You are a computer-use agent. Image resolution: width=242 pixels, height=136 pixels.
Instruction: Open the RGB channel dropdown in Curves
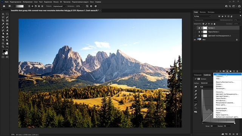207,87
